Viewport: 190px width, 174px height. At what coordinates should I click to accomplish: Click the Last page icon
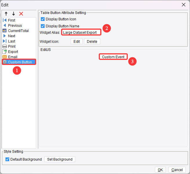[x=5, y=41]
